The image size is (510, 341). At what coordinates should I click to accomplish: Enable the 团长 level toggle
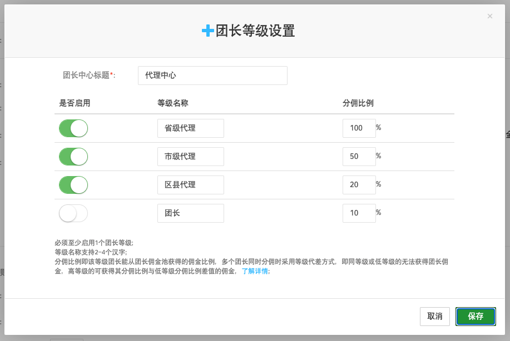point(73,213)
